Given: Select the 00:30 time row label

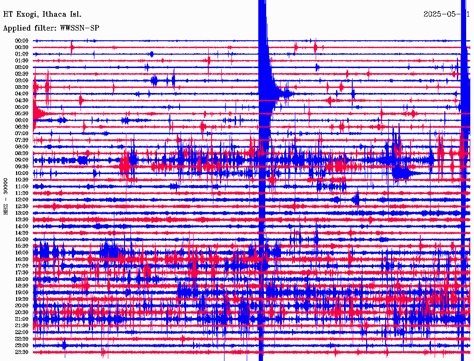Looking at the screenshot, I should point(22,48).
